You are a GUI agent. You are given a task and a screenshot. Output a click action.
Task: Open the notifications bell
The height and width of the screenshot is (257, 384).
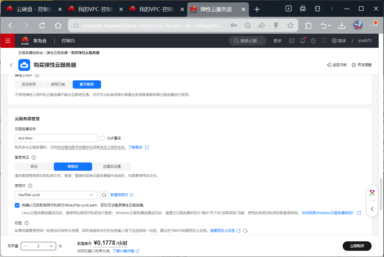coord(302,41)
